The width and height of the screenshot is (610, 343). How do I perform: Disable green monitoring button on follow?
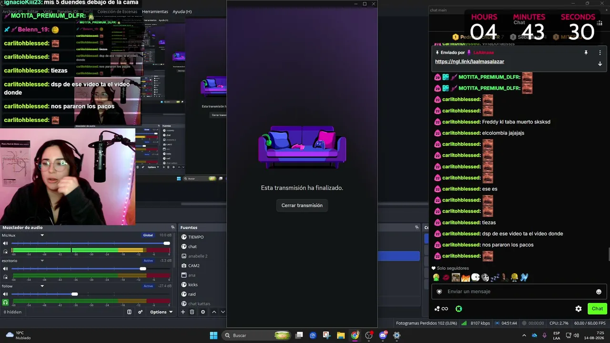(x=6, y=302)
